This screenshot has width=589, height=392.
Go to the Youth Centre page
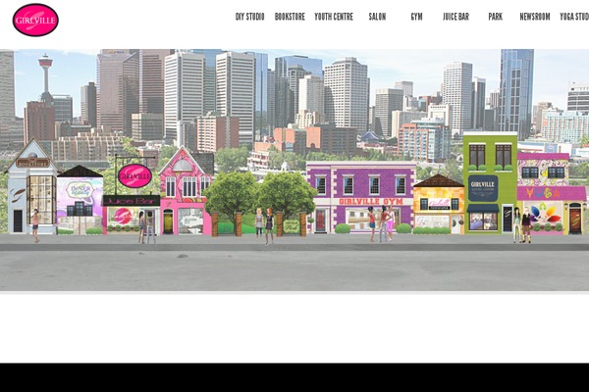[x=334, y=17]
